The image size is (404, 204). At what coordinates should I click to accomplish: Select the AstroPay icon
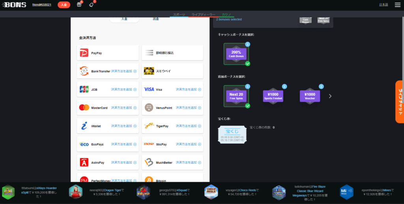click(x=84, y=162)
